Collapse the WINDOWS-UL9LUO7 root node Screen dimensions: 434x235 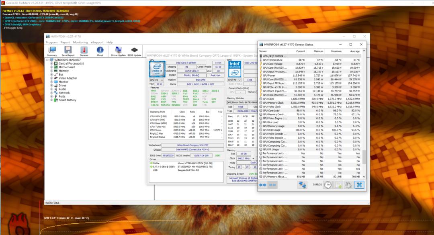coord(47,60)
